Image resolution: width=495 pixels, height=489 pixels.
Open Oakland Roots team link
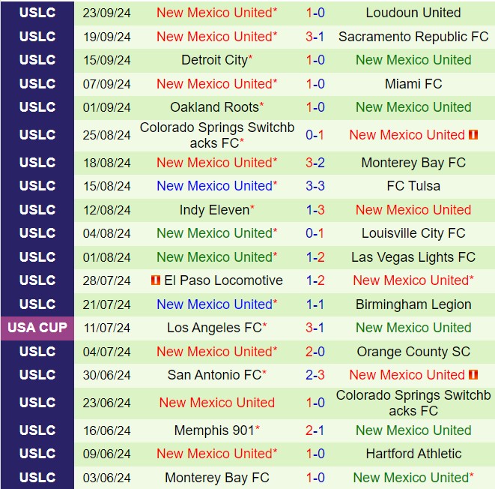[213, 107]
